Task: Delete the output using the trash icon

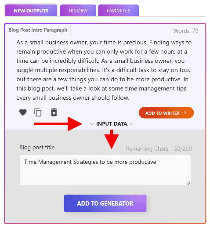Action: point(54,112)
